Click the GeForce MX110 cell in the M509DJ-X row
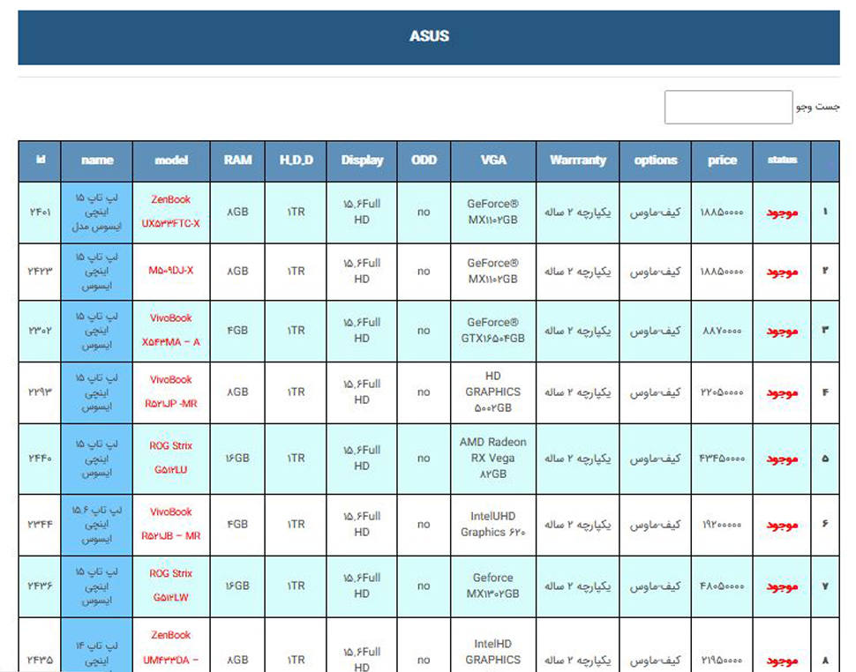This screenshot has height=672, width=856. click(x=493, y=272)
